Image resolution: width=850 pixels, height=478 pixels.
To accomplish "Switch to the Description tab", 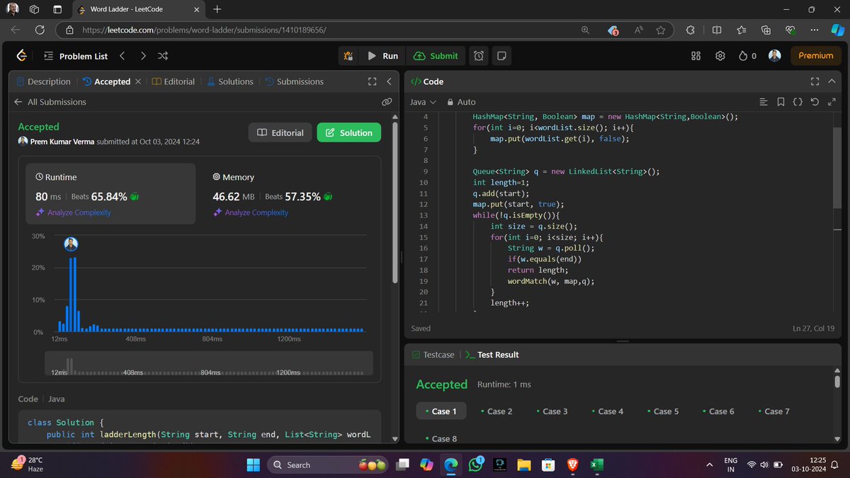I will point(43,81).
